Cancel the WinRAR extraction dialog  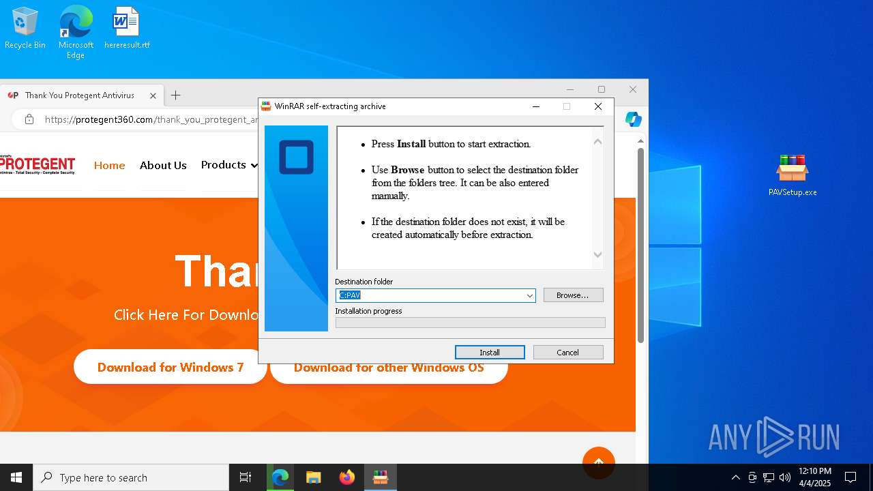568,353
